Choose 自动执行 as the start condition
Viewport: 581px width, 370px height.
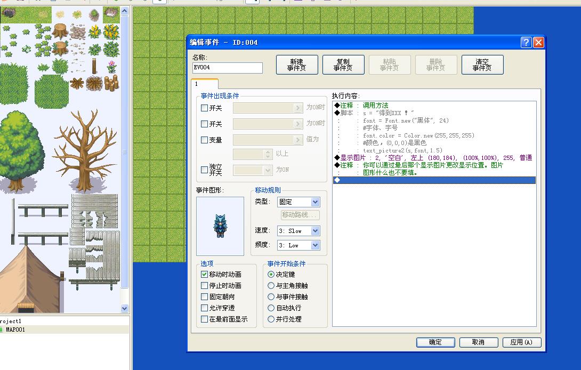coord(271,308)
